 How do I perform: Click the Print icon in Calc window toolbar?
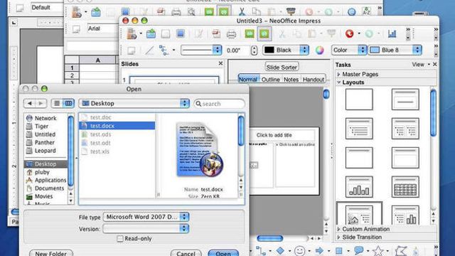coord(176,12)
